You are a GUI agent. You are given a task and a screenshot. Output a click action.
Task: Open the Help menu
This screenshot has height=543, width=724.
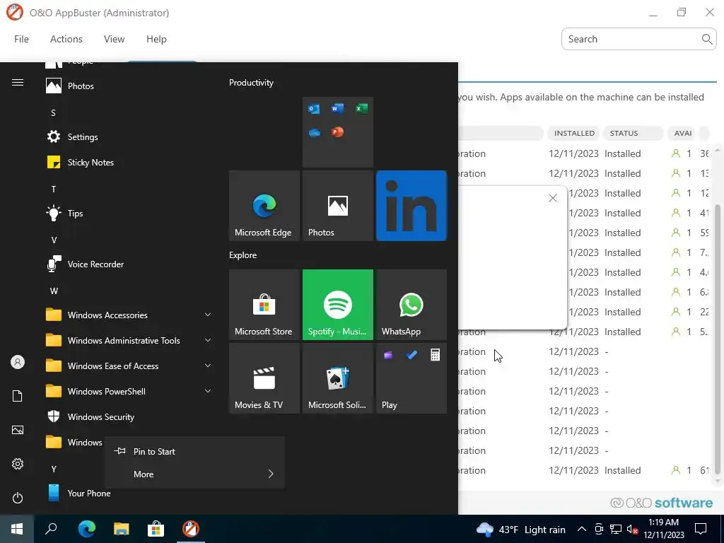(x=156, y=40)
